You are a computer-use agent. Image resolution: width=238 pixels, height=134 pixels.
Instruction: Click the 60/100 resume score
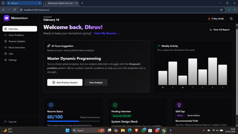tap(55, 117)
